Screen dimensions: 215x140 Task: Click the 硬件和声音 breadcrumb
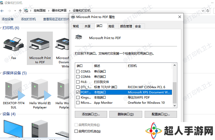[59, 10]
